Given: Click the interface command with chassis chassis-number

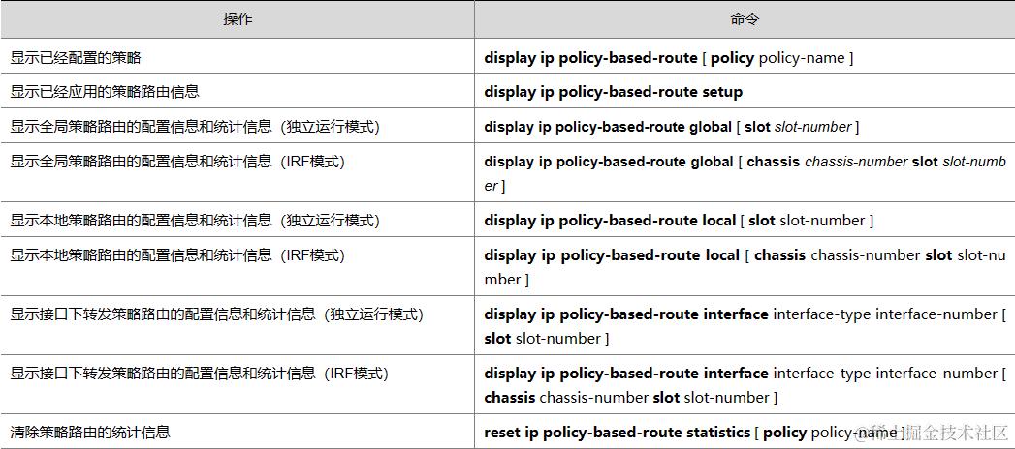Looking at the screenshot, I should [745, 385].
